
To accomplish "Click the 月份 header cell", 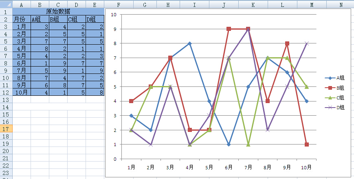I will point(22,19).
